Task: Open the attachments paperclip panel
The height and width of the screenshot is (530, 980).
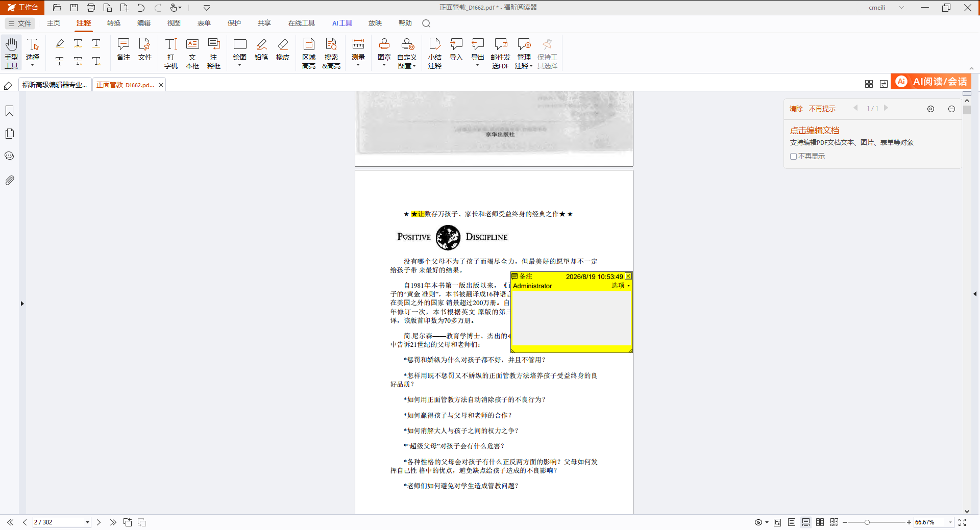Action: tap(9, 180)
